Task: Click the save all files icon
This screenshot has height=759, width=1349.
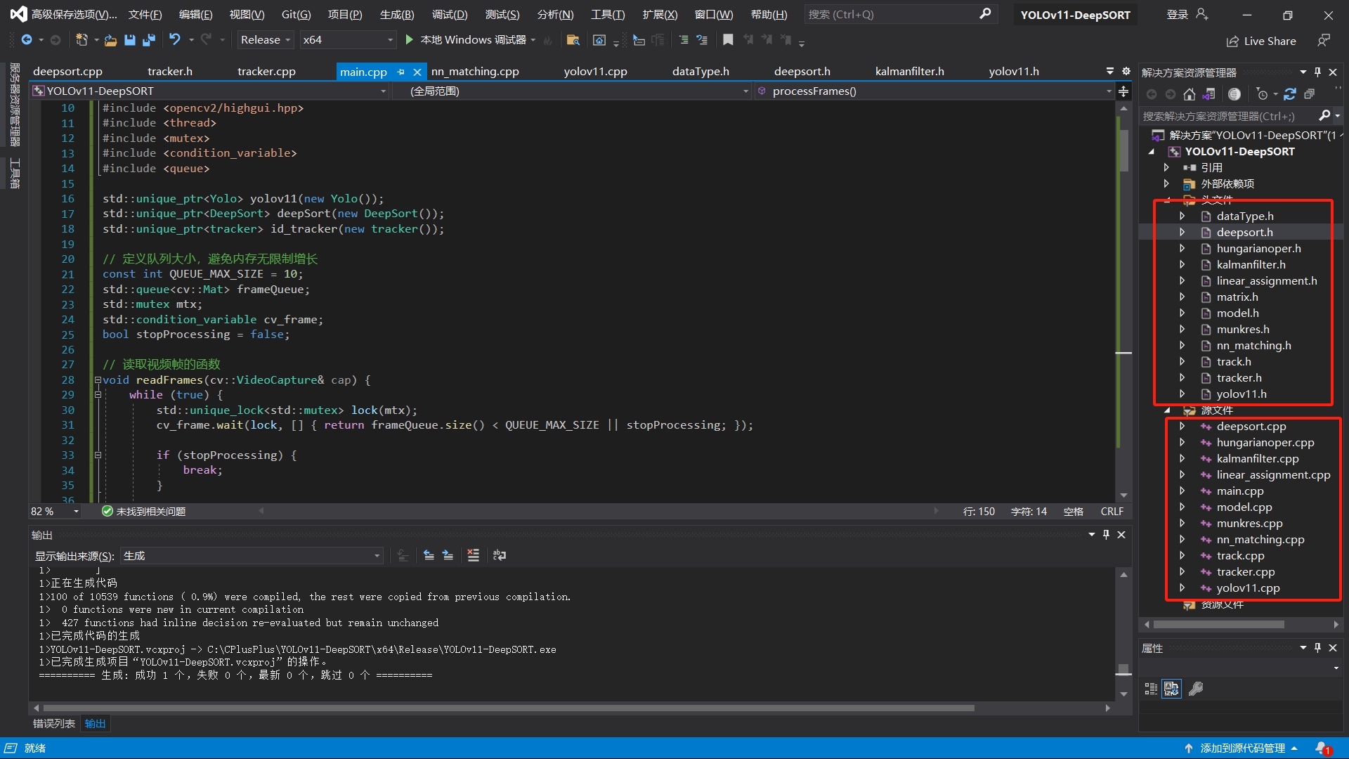Action: click(x=148, y=40)
